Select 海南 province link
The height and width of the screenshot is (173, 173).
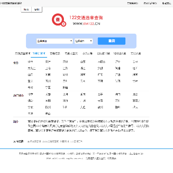point(135,75)
